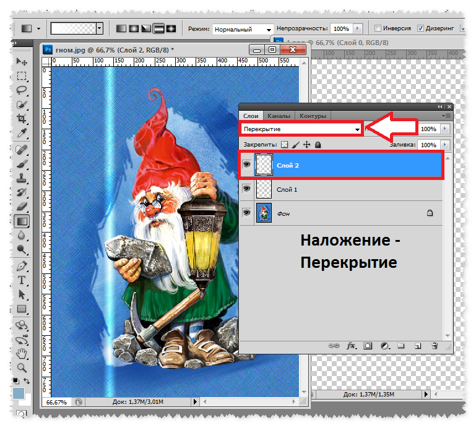
Task: Select the Crop tool
Action: point(22,119)
